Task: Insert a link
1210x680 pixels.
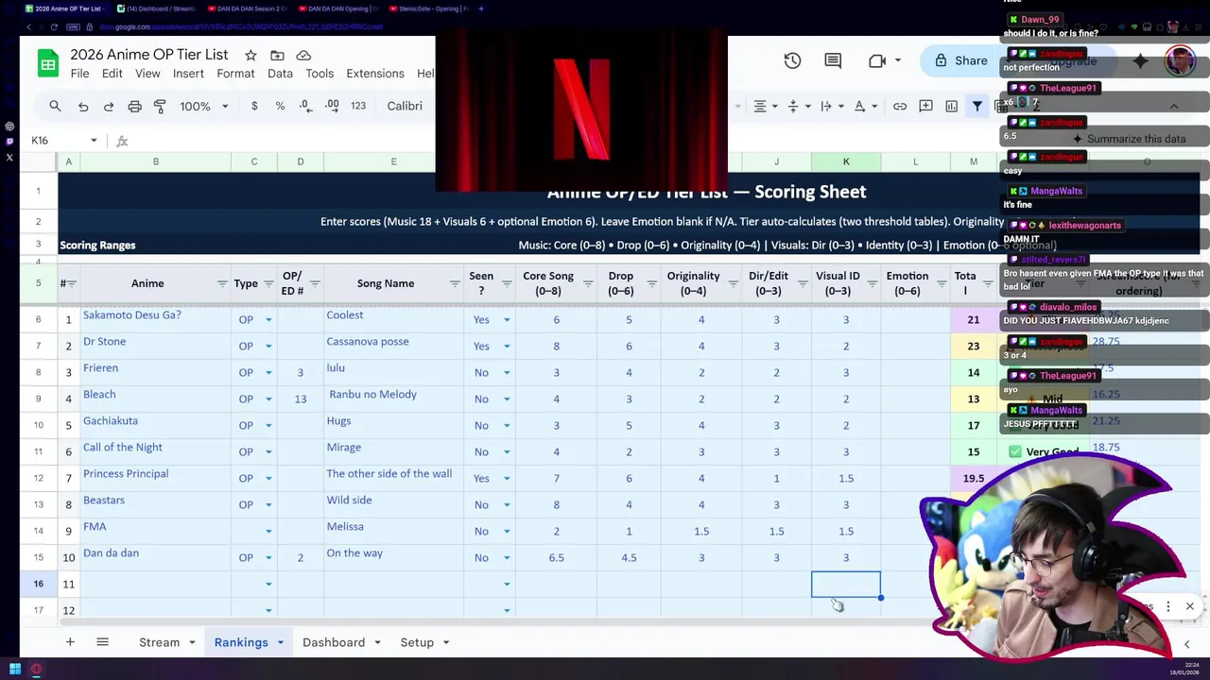Action: pos(900,106)
